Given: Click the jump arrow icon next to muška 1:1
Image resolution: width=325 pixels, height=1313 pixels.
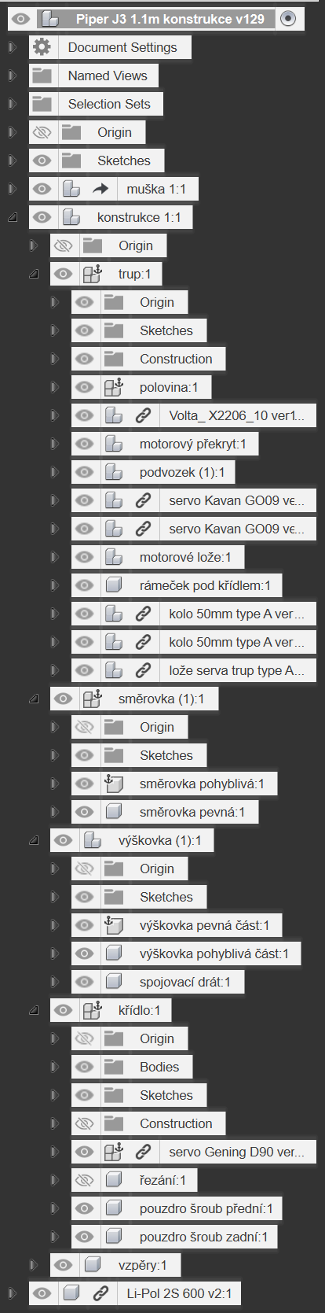Looking at the screenshot, I should 100,189.
